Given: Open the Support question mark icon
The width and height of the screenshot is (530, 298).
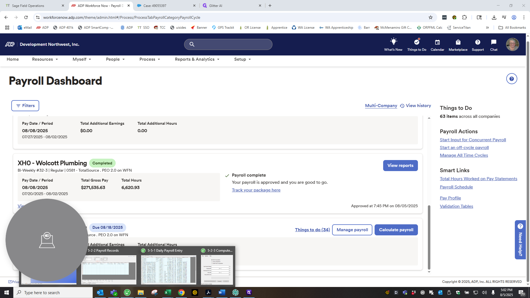Looking at the screenshot, I should [x=478, y=44].
